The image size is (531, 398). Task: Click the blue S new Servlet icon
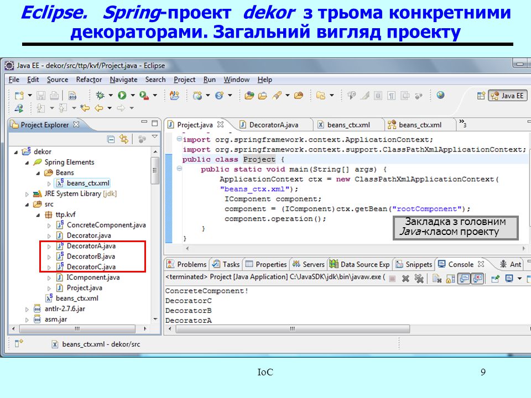tap(220, 96)
